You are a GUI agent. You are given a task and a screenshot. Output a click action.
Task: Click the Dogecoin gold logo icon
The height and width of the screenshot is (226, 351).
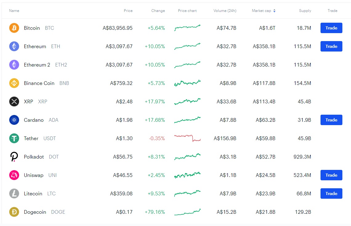pos(14,212)
